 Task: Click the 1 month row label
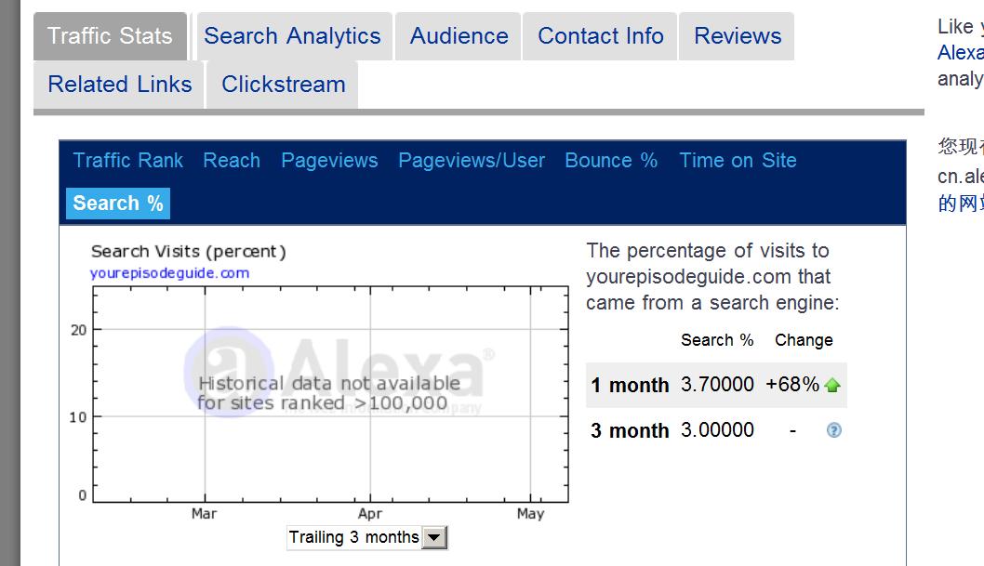[630, 385]
